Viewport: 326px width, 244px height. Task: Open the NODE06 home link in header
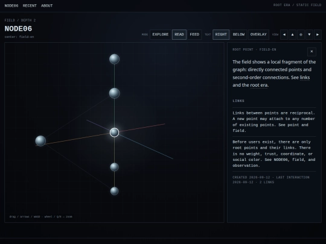[11, 6]
